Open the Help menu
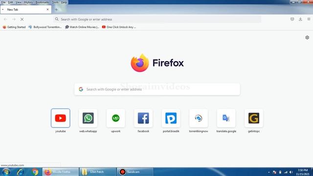313x176 pixels. click(x=64, y=2)
